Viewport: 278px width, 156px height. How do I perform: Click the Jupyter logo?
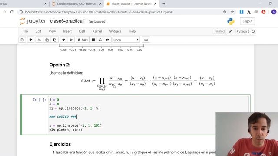33,21
